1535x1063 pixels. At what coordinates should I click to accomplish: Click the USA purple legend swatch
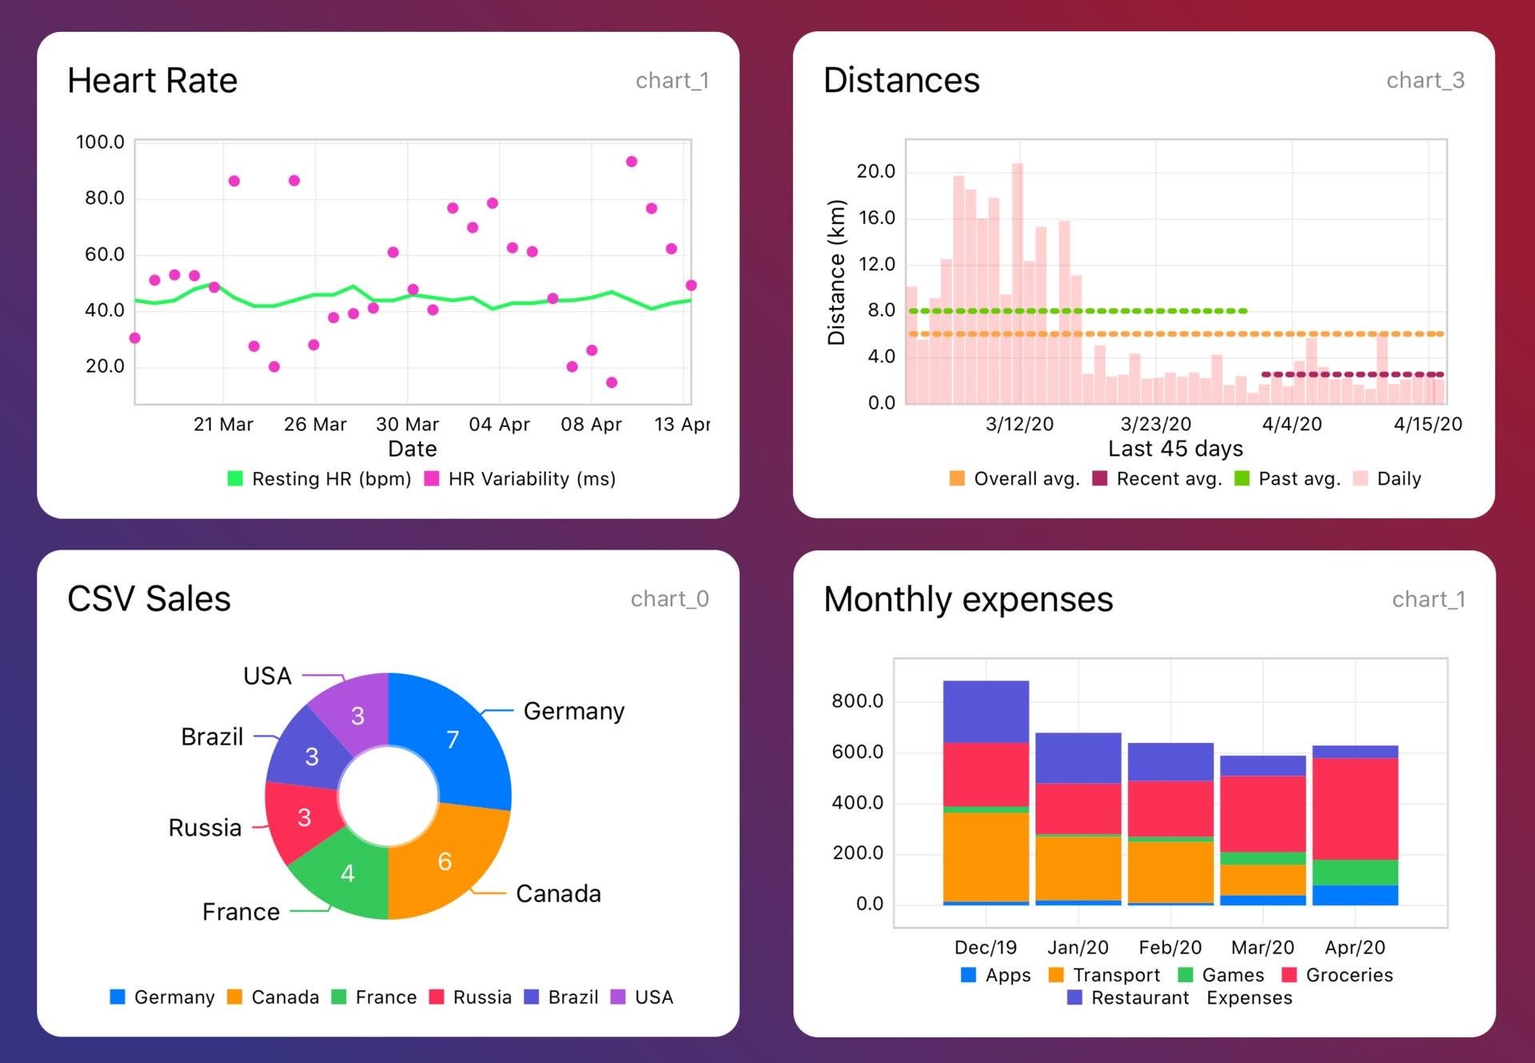pos(618,997)
